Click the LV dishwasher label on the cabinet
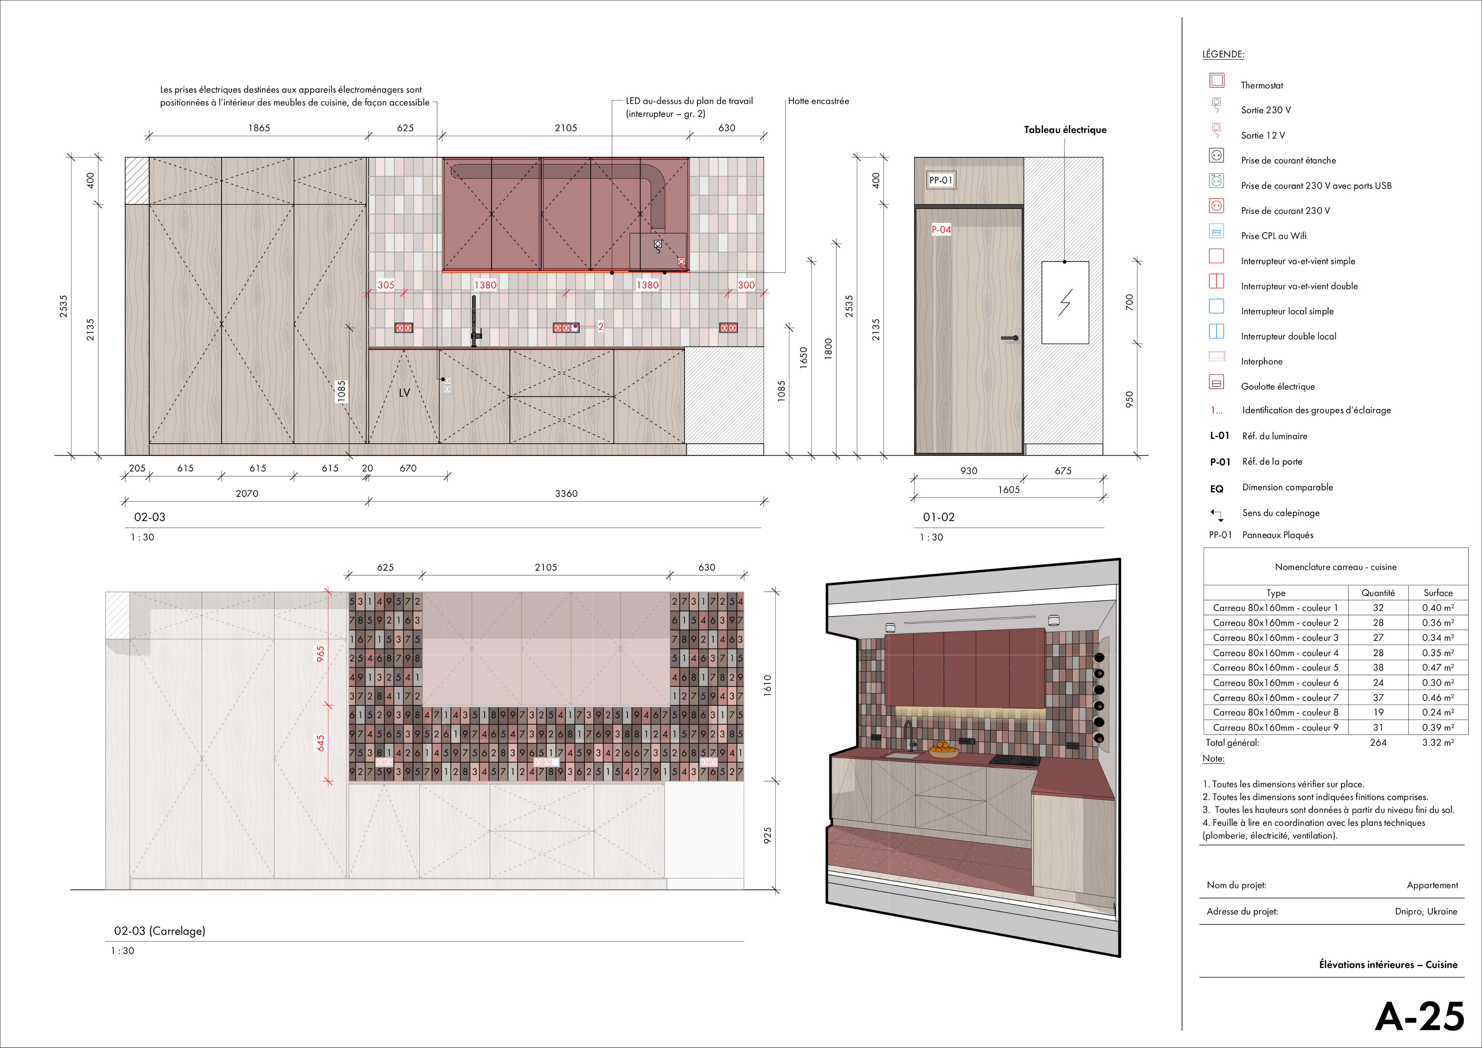1482x1048 pixels. [405, 393]
